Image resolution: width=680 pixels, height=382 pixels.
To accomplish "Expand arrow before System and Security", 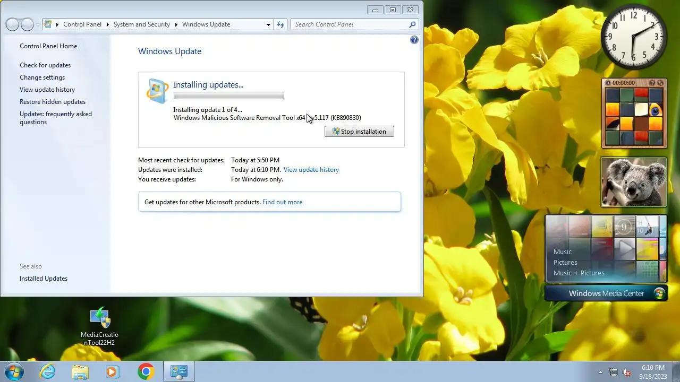I will pyautogui.click(x=107, y=24).
